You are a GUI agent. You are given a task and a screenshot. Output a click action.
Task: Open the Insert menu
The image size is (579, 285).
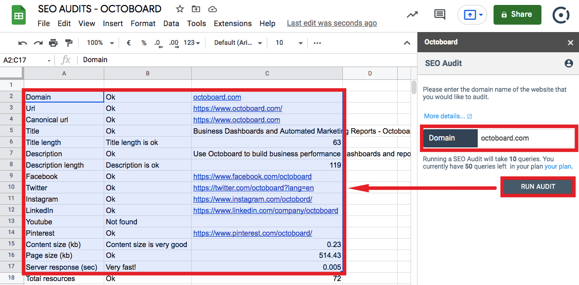click(x=113, y=24)
